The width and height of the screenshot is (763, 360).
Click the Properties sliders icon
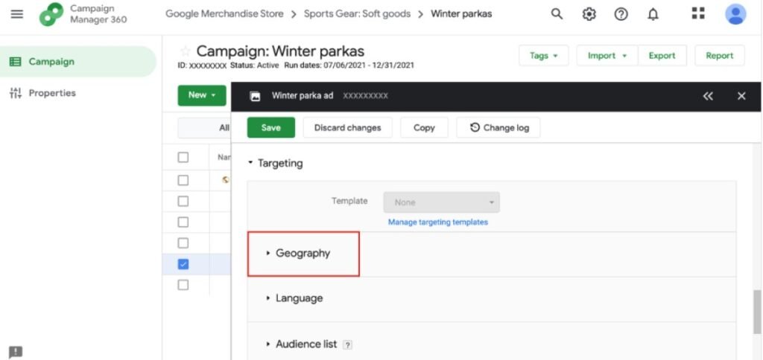pos(16,93)
